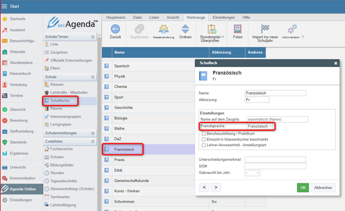Screen dimensions: 345x211
Task: Click the Name auf dem Zeugnis field
Action: click(277, 119)
